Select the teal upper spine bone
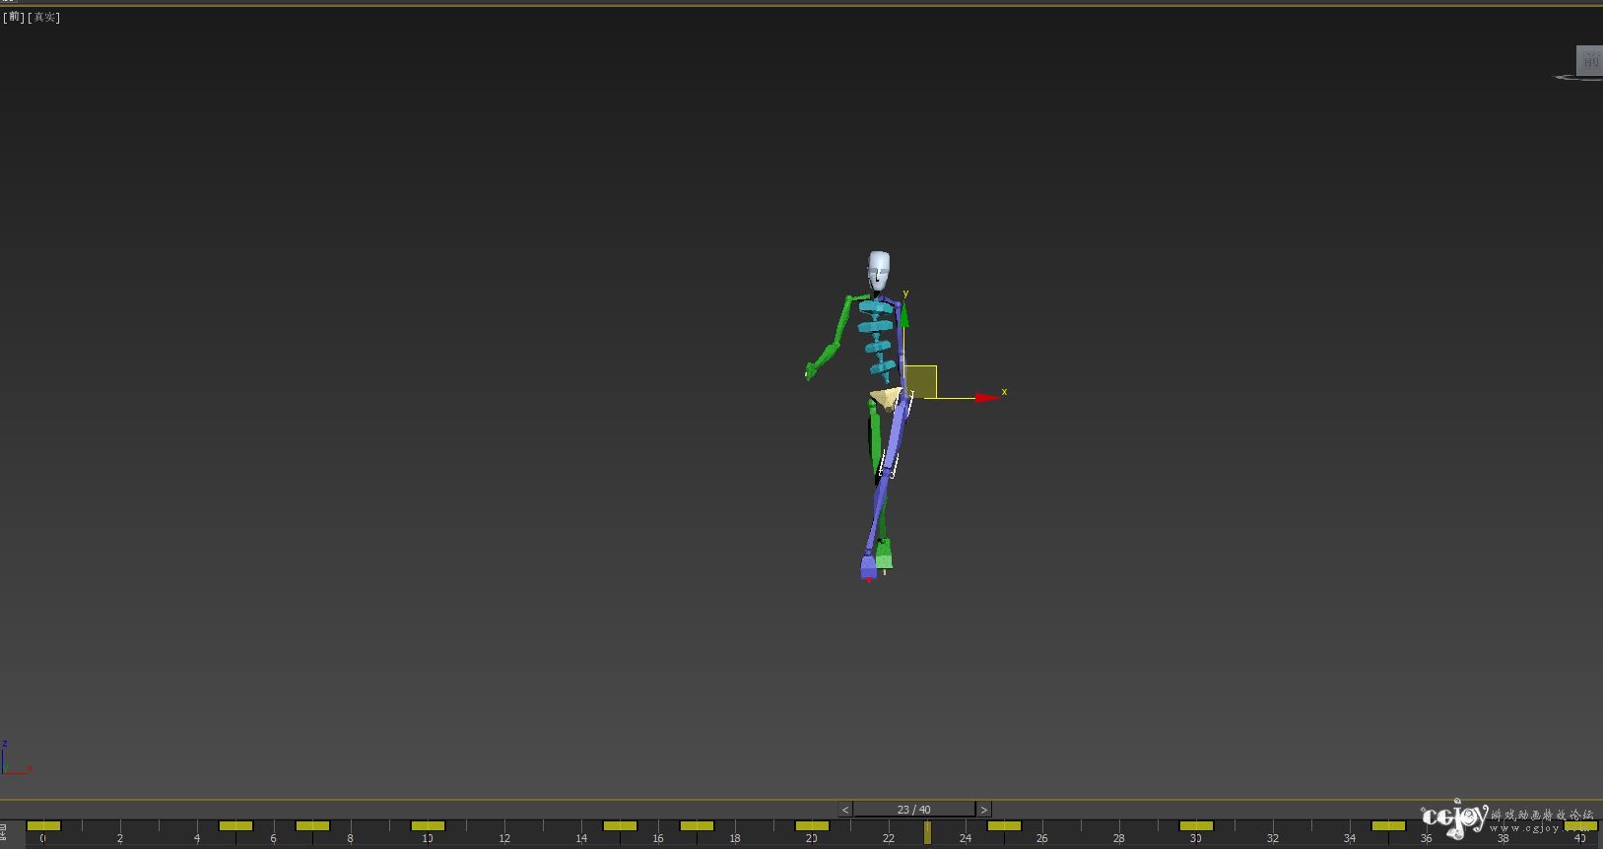1603x849 pixels. click(875, 307)
